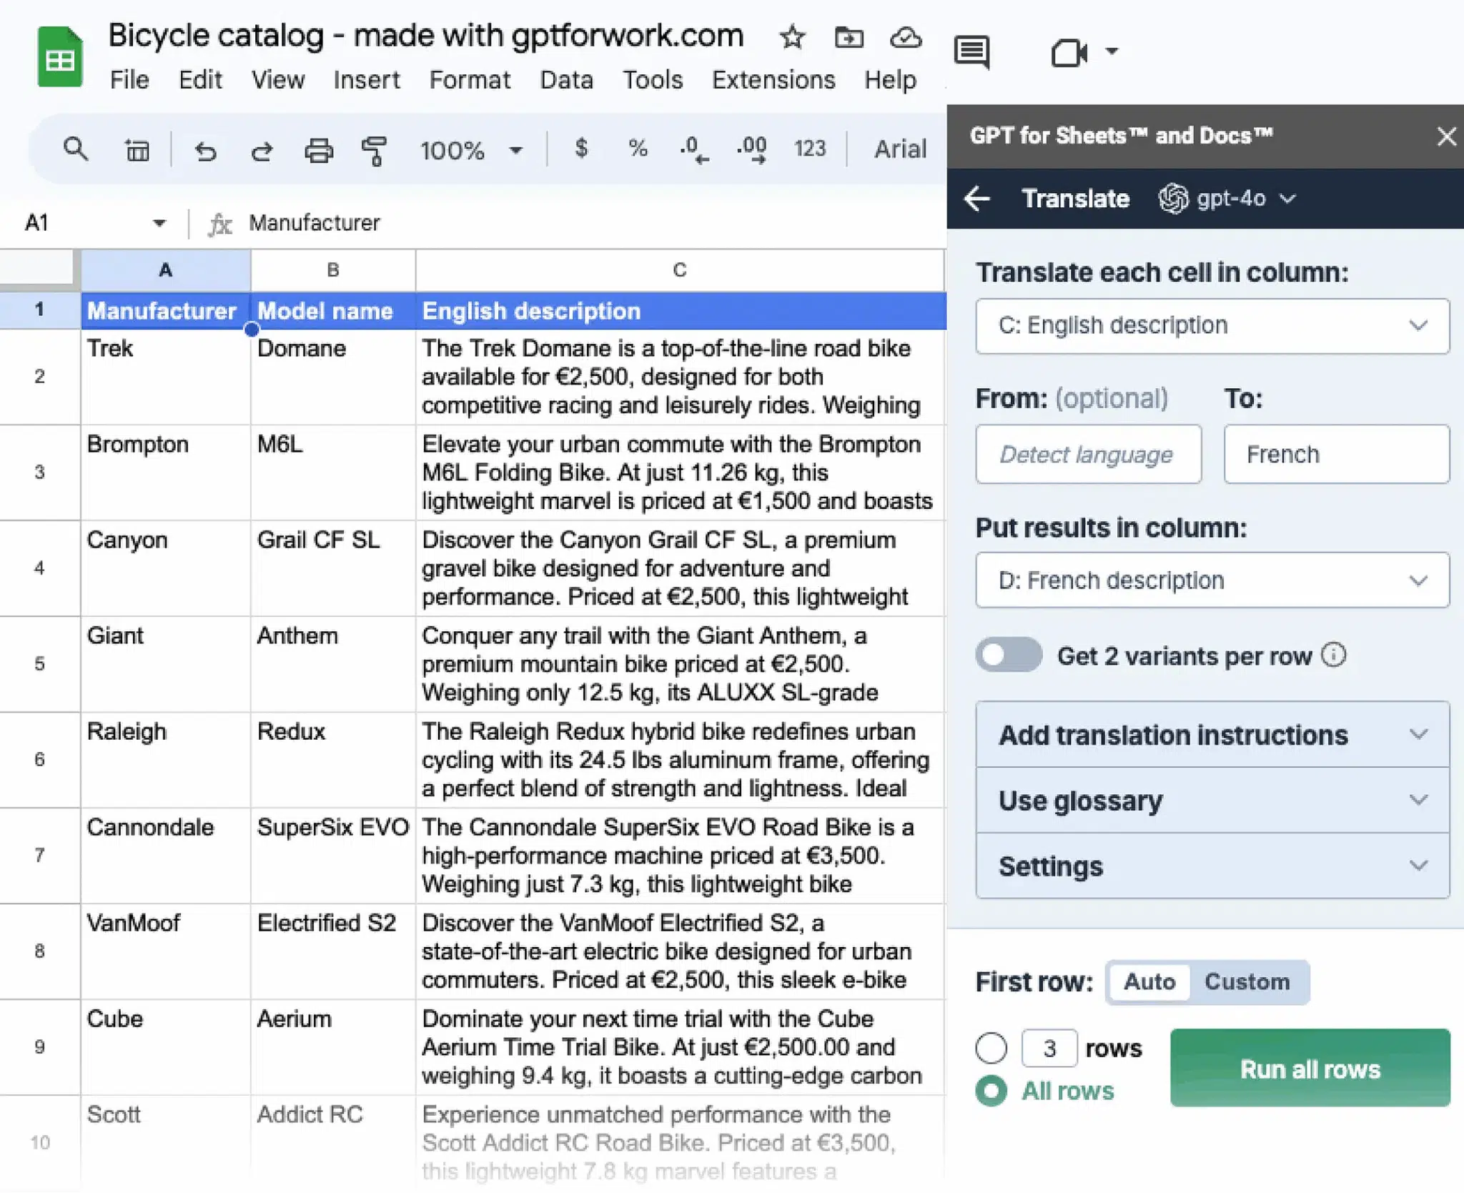Image resolution: width=1464 pixels, height=1193 pixels.
Task: Open the D: French description dropdown
Action: click(1212, 580)
